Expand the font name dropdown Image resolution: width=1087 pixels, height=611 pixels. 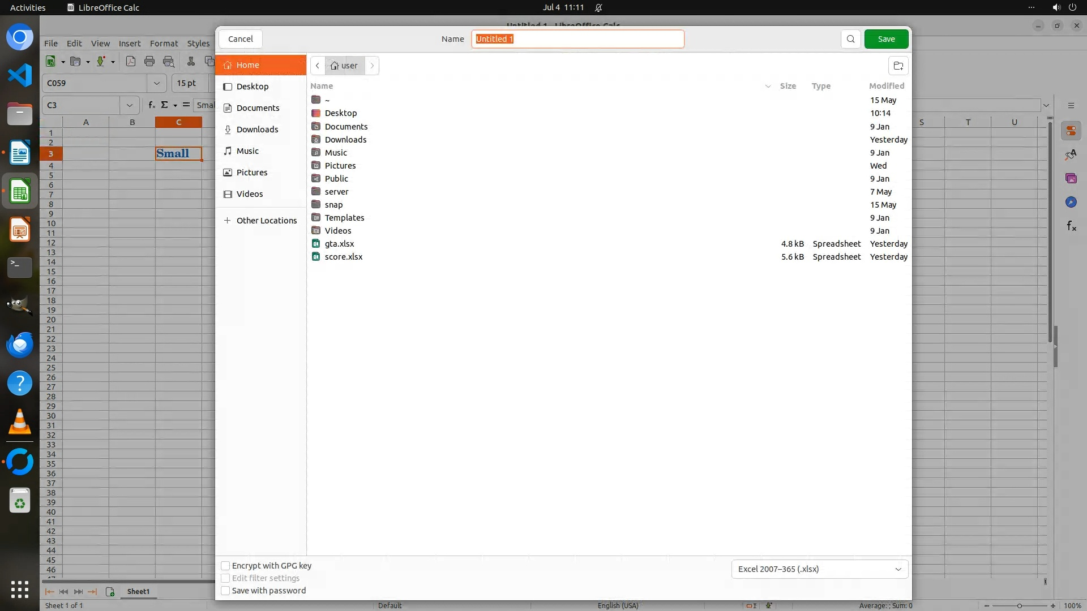pyautogui.click(x=156, y=83)
